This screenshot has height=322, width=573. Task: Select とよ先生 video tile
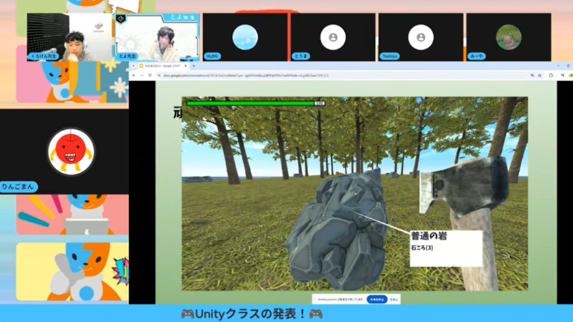(157, 37)
